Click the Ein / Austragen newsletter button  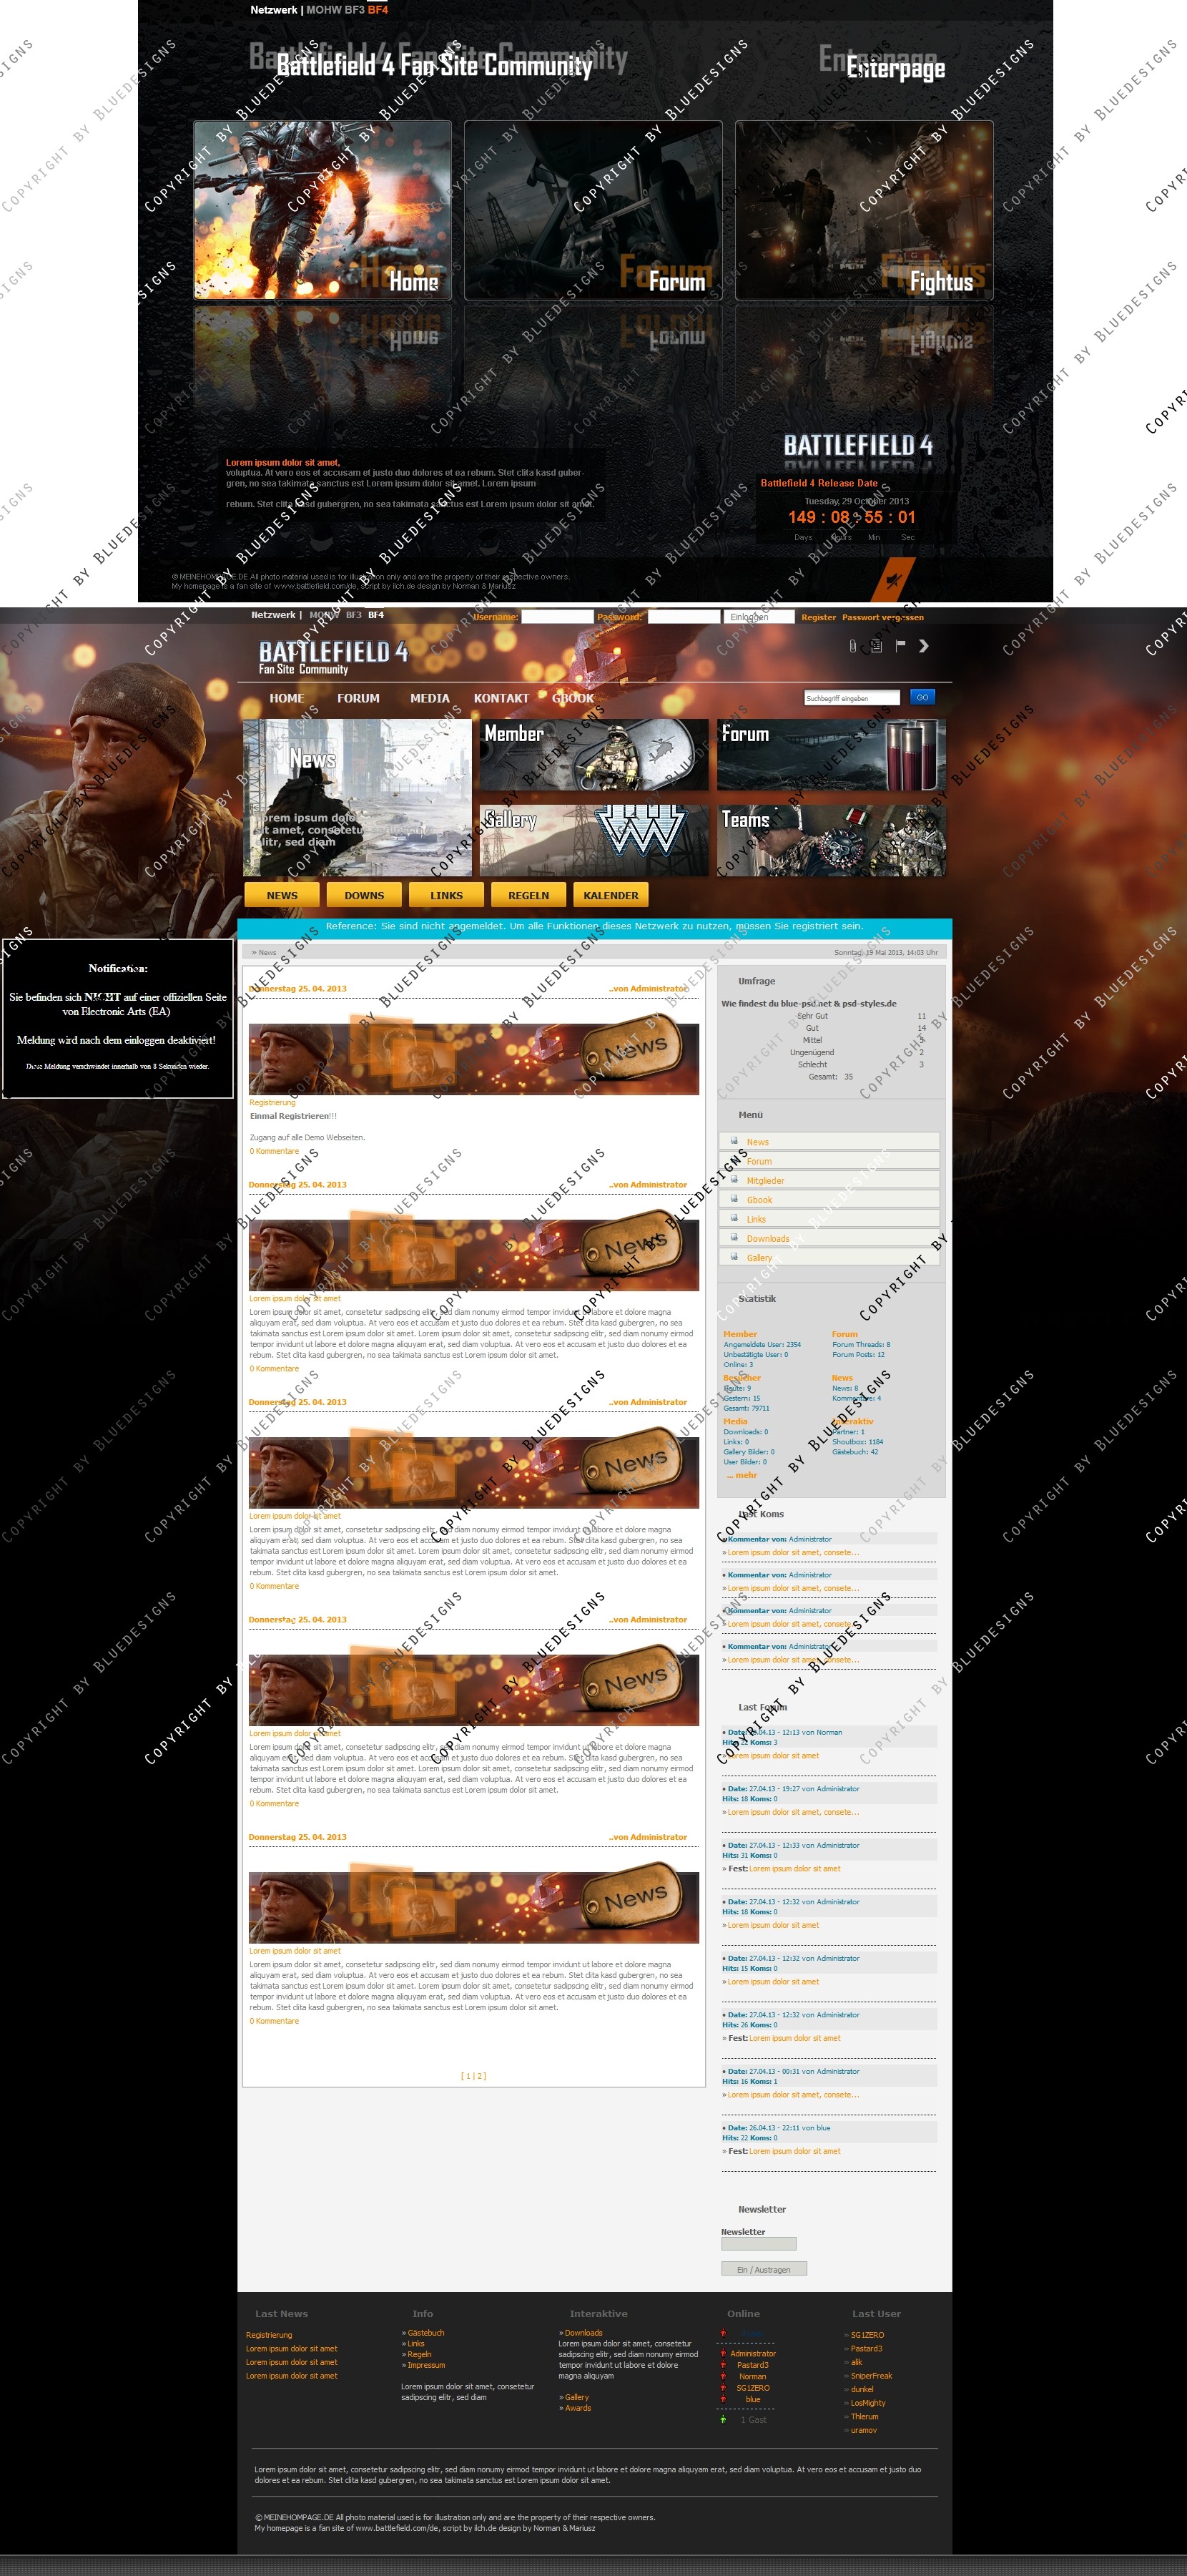764,2269
